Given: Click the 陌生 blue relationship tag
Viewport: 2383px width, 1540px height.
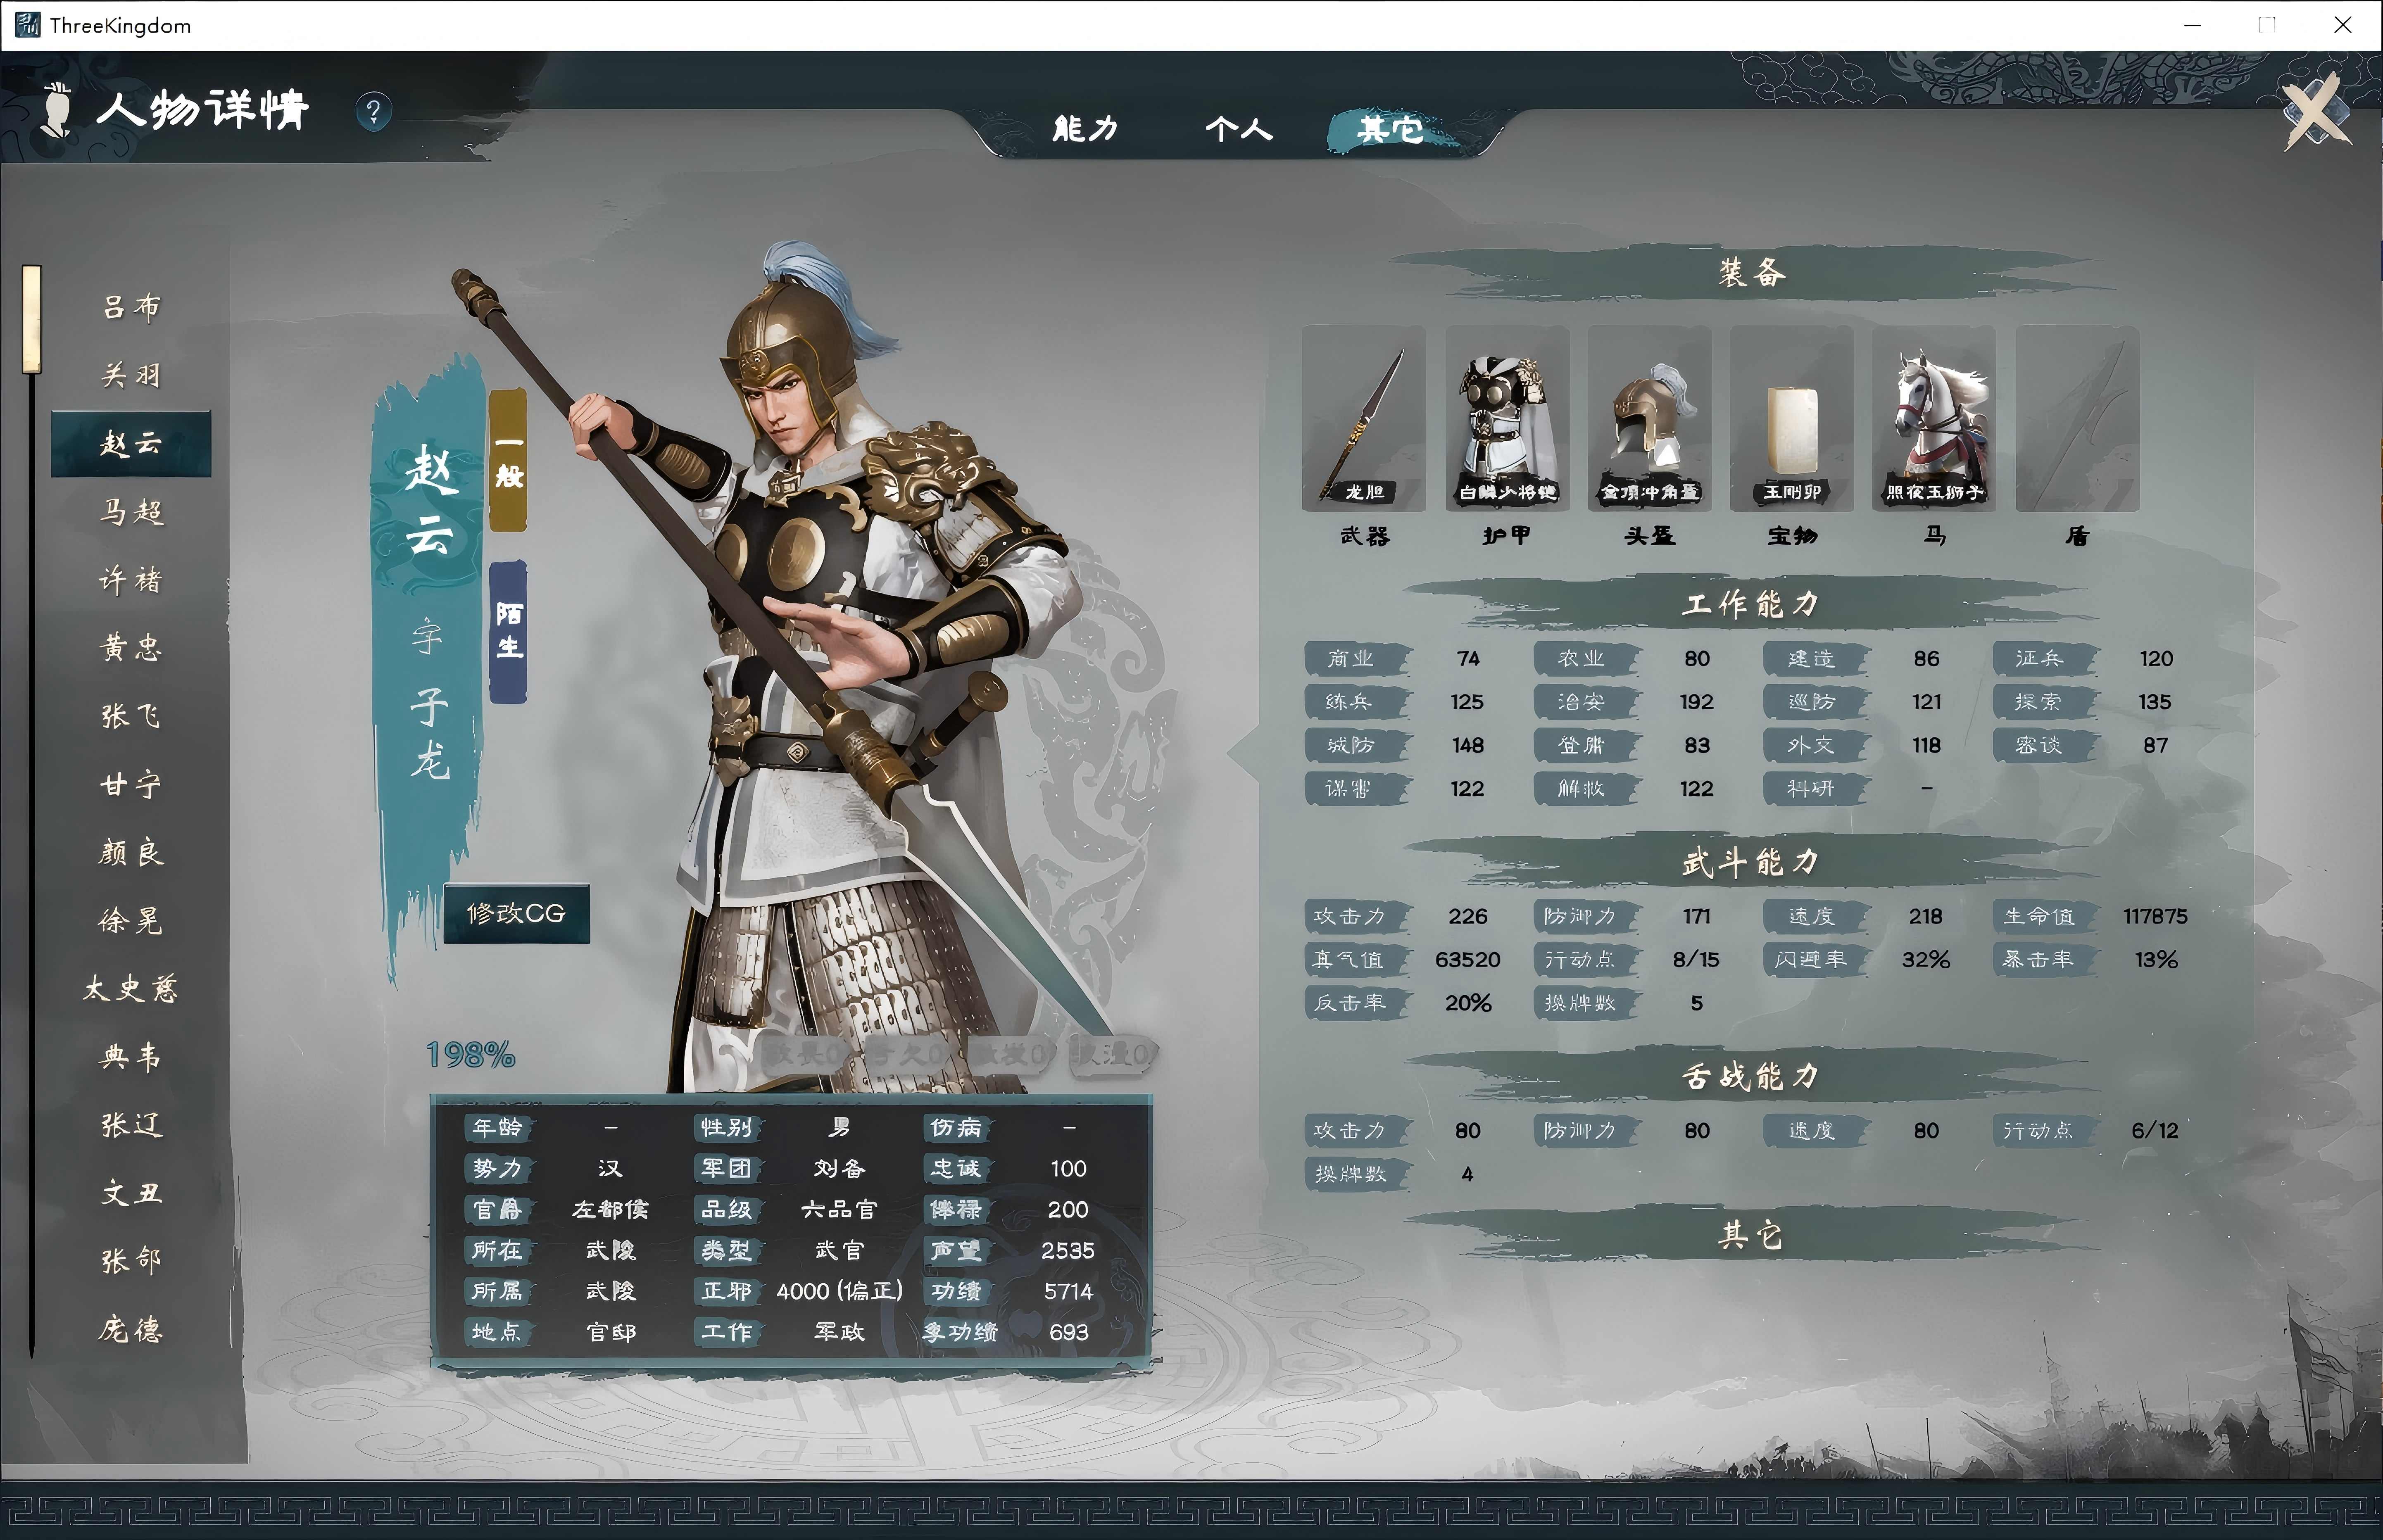Looking at the screenshot, I should pos(508,632).
